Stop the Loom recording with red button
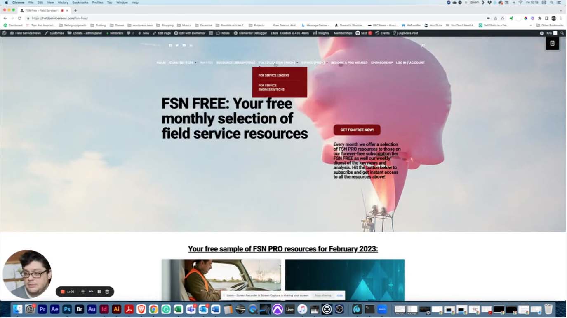This screenshot has height=318, width=567. (63, 292)
